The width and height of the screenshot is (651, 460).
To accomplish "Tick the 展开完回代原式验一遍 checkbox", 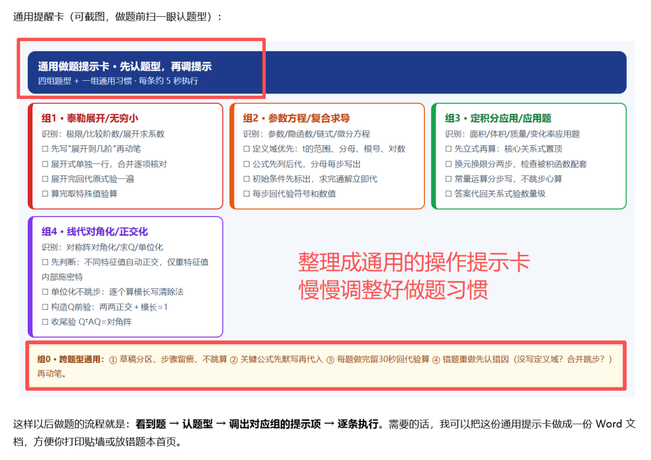I will (x=45, y=179).
